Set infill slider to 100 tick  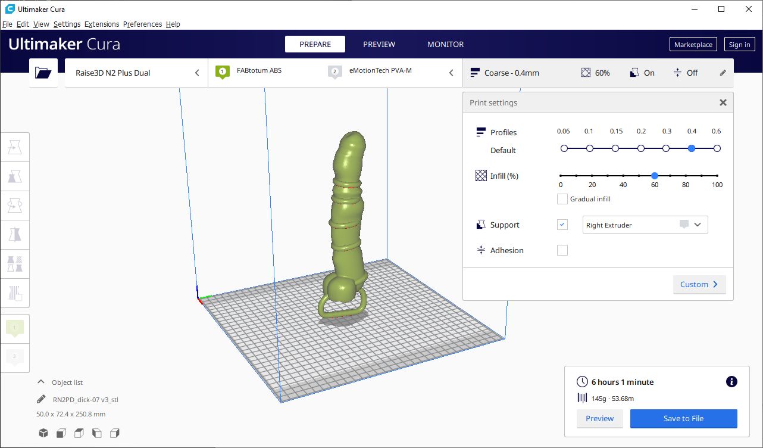pyautogui.click(x=717, y=176)
